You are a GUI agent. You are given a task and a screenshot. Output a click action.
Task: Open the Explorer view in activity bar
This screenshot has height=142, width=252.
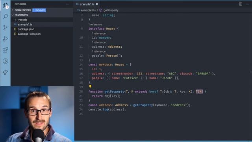coord(5,6)
